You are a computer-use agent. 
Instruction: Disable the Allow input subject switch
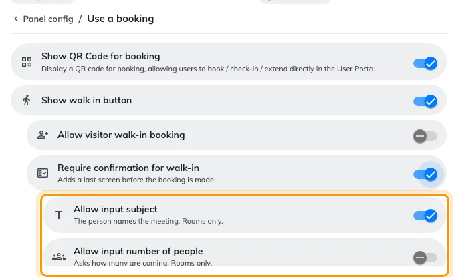[425, 216]
